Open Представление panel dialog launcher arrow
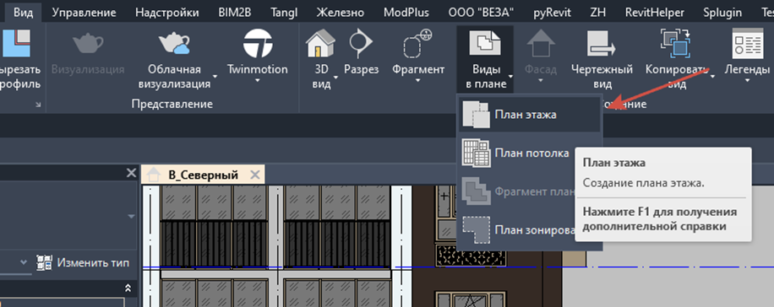This screenshot has height=307, width=774. [39, 105]
